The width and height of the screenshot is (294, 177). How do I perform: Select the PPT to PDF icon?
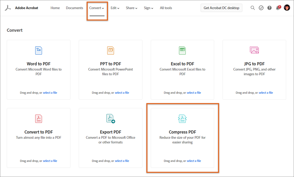[x=110, y=50]
